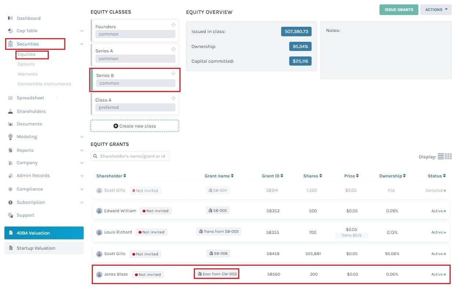This screenshot has width=454, height=287.
Task: Select the Series A equity class card
Action: pyautogui.click(x=135, y=55)
